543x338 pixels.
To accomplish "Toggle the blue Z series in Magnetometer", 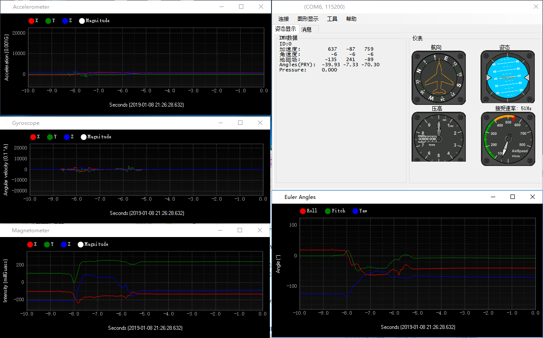I will 66,244.
